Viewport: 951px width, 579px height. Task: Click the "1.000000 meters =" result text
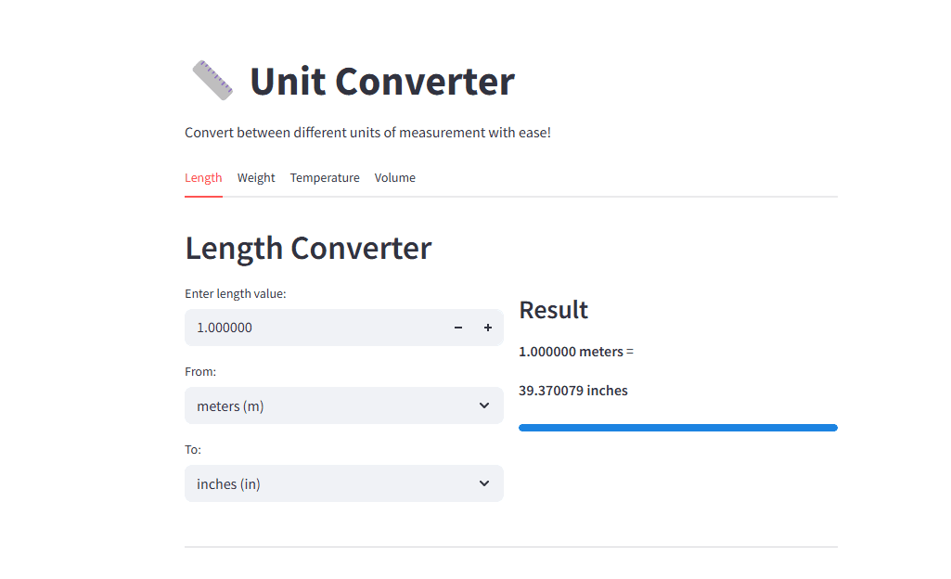coord(573,352)
